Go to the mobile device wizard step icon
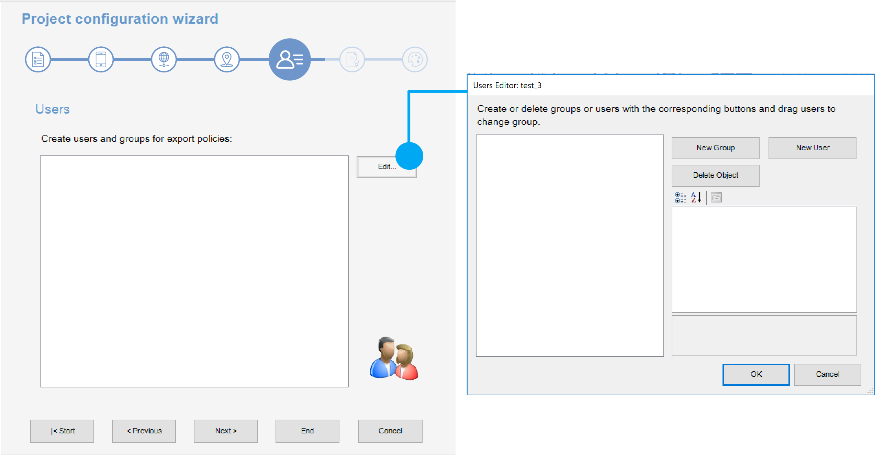This screenshot has height=455, width=896. point(101,59)
